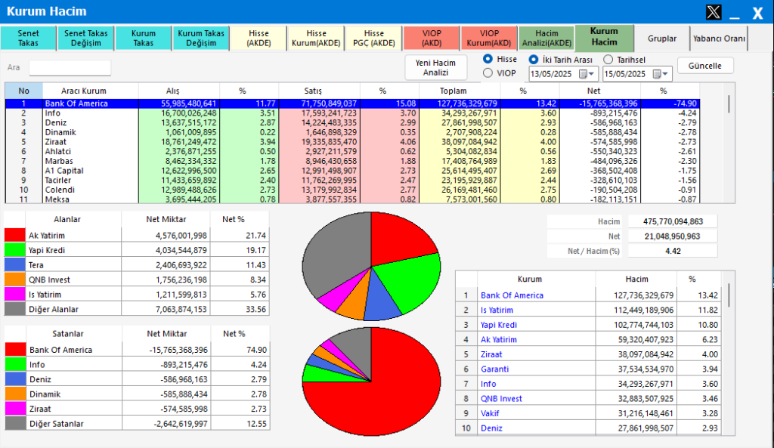
Task: Select the Colendi row in main table
Action: click(352, 190)
